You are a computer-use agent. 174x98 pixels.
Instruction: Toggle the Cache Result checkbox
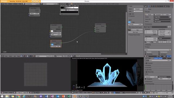tap(159, 54)
